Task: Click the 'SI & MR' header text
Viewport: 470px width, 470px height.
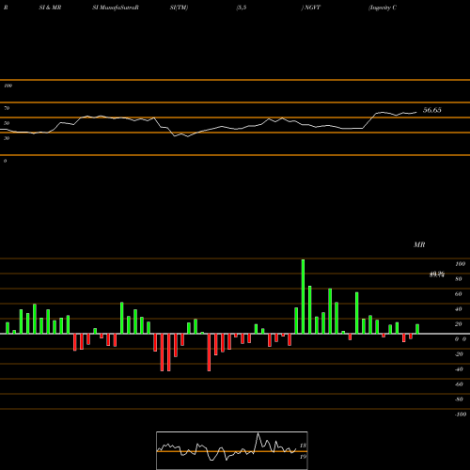Action: coord(50,8)
